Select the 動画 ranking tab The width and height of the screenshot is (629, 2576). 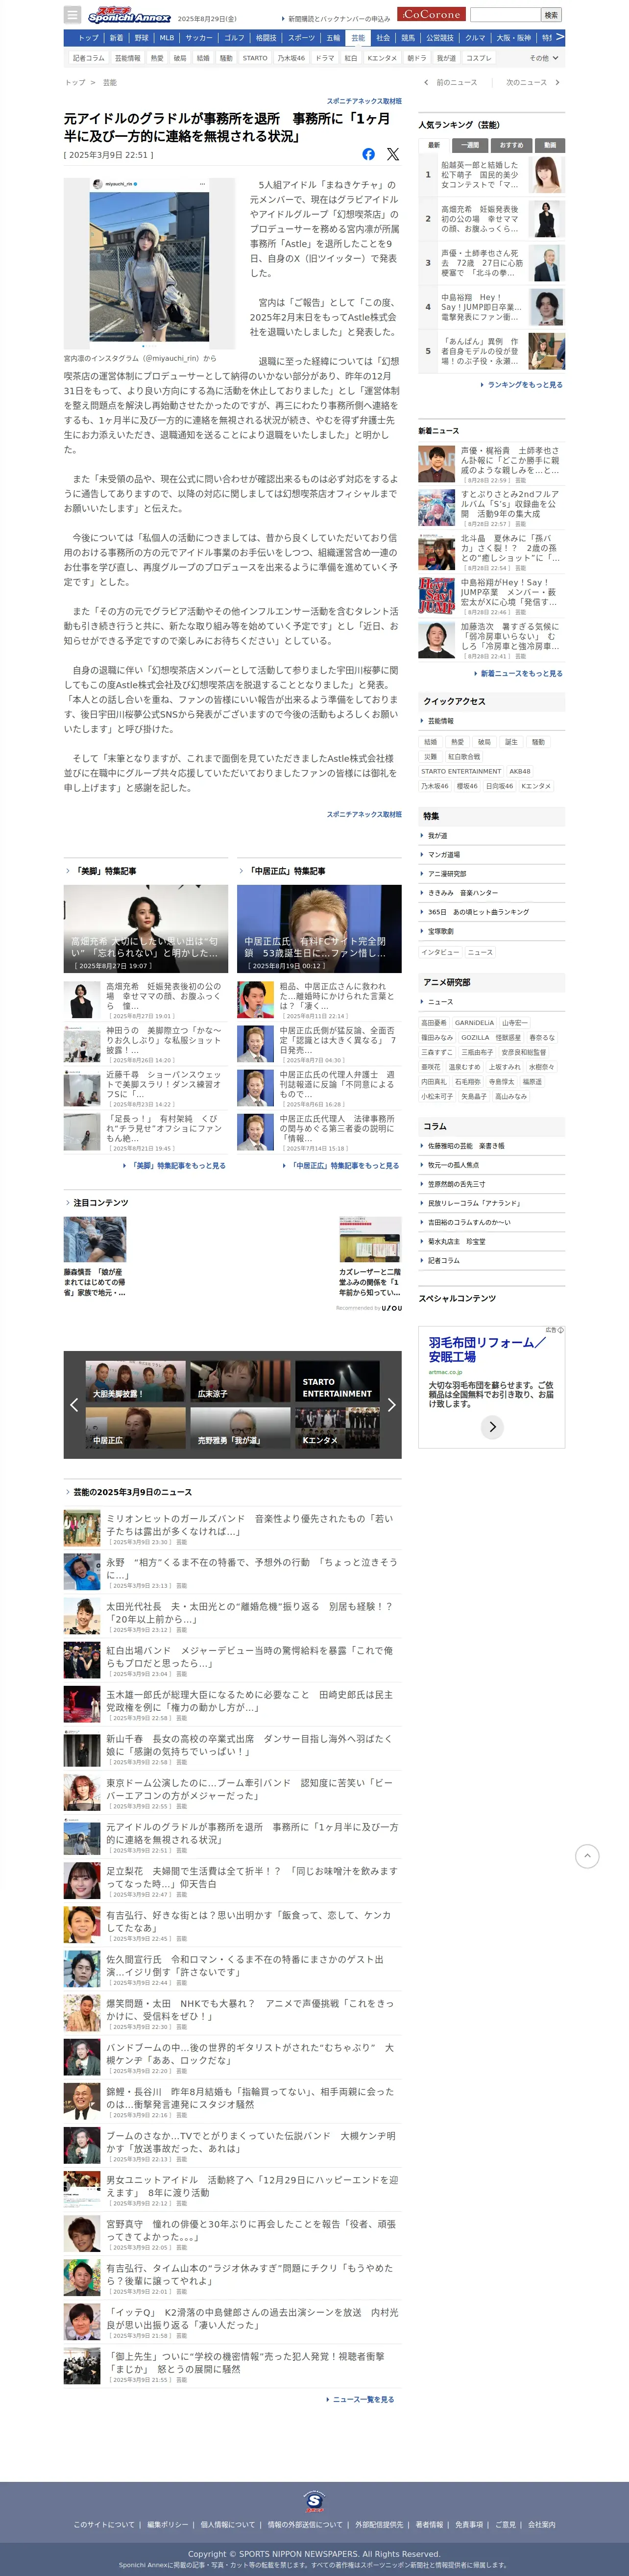(550, 145)
